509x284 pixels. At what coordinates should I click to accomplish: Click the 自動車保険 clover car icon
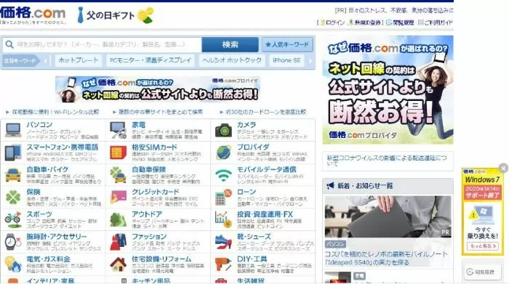(118, 175)
